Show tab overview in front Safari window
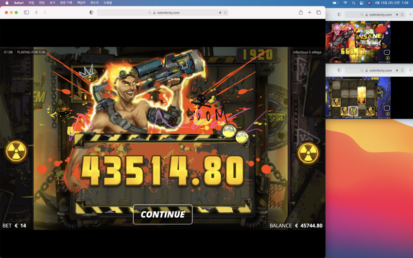This screenshot has width=413, height=258. (x=318, y=12)
